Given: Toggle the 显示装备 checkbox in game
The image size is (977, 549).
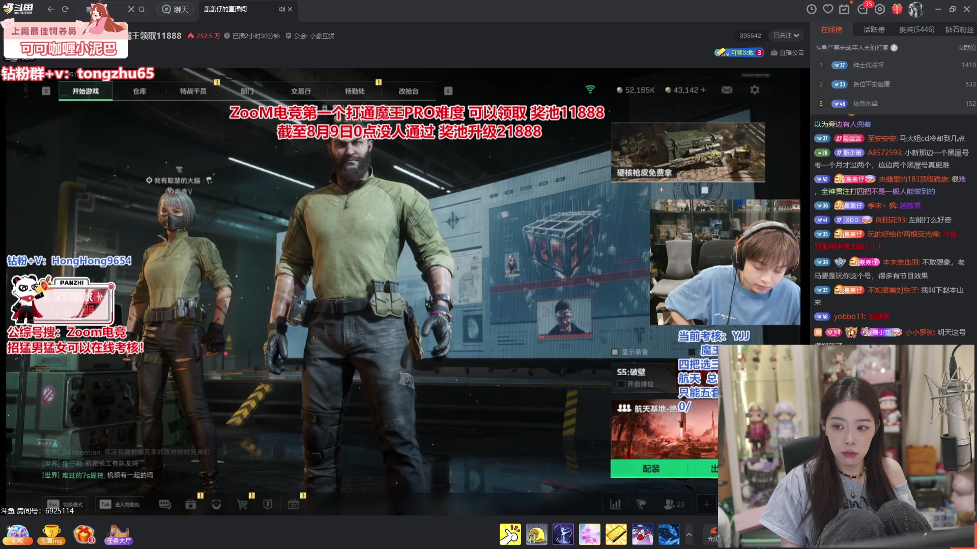Looking at the screenshot, I should (615, 352).
